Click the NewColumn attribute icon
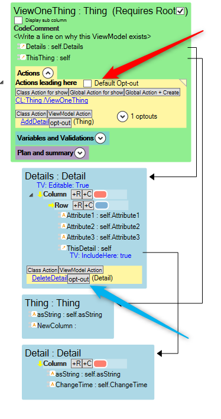The height and width of the screenshot is (419, 221). pyautogui.click(x=34, y=325)
